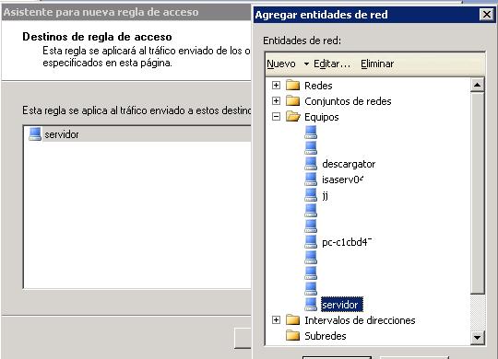Select the descargator computer icon
This screenshot has height=359, width=498.
pos(311,164)
